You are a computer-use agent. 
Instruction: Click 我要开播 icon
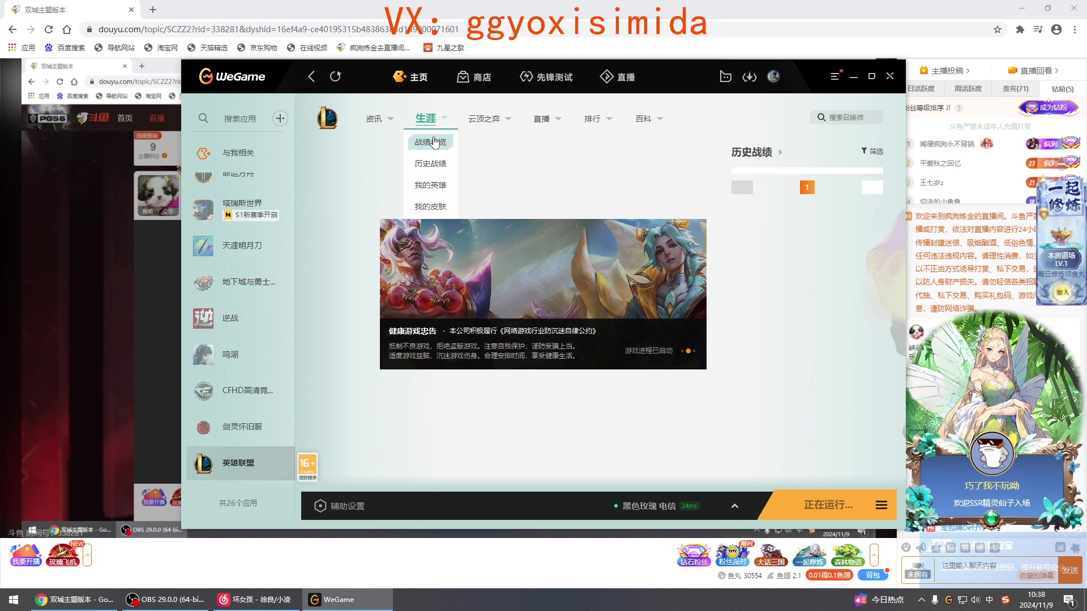pyautogui.click(x=26, y=555)
